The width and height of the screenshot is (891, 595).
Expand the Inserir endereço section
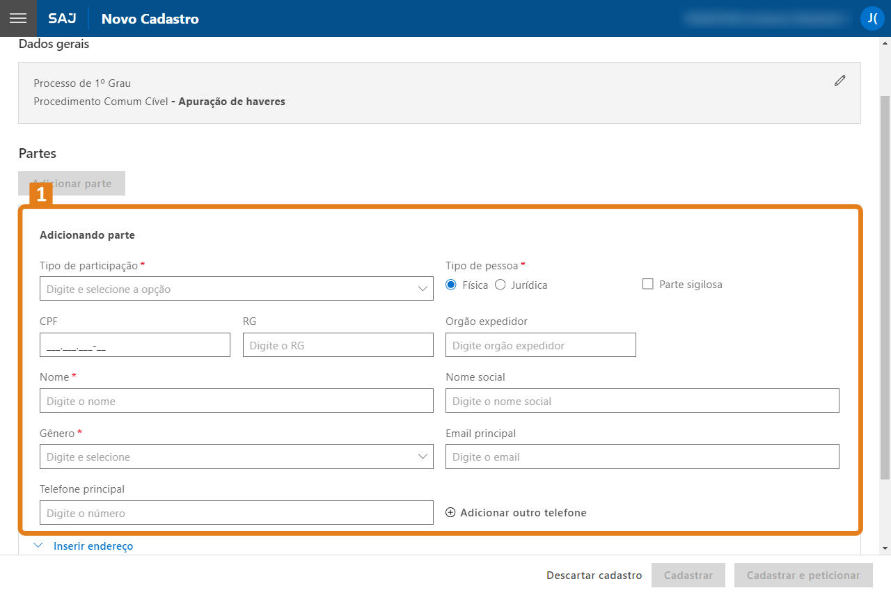point(93,546)
